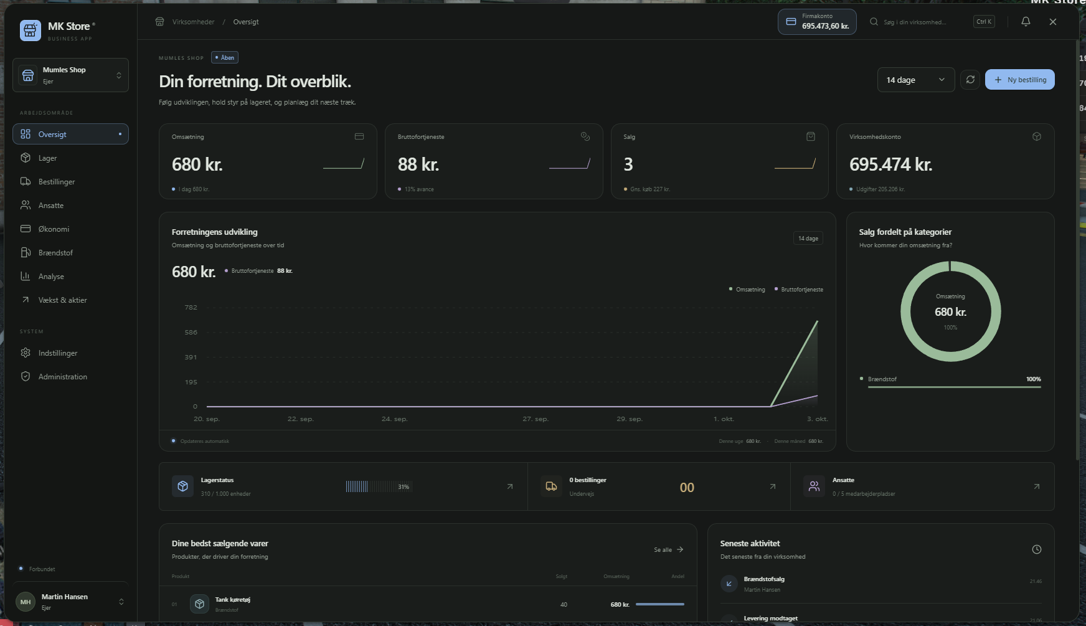Click the Firmakonto balance button

[x=817, y=22]
